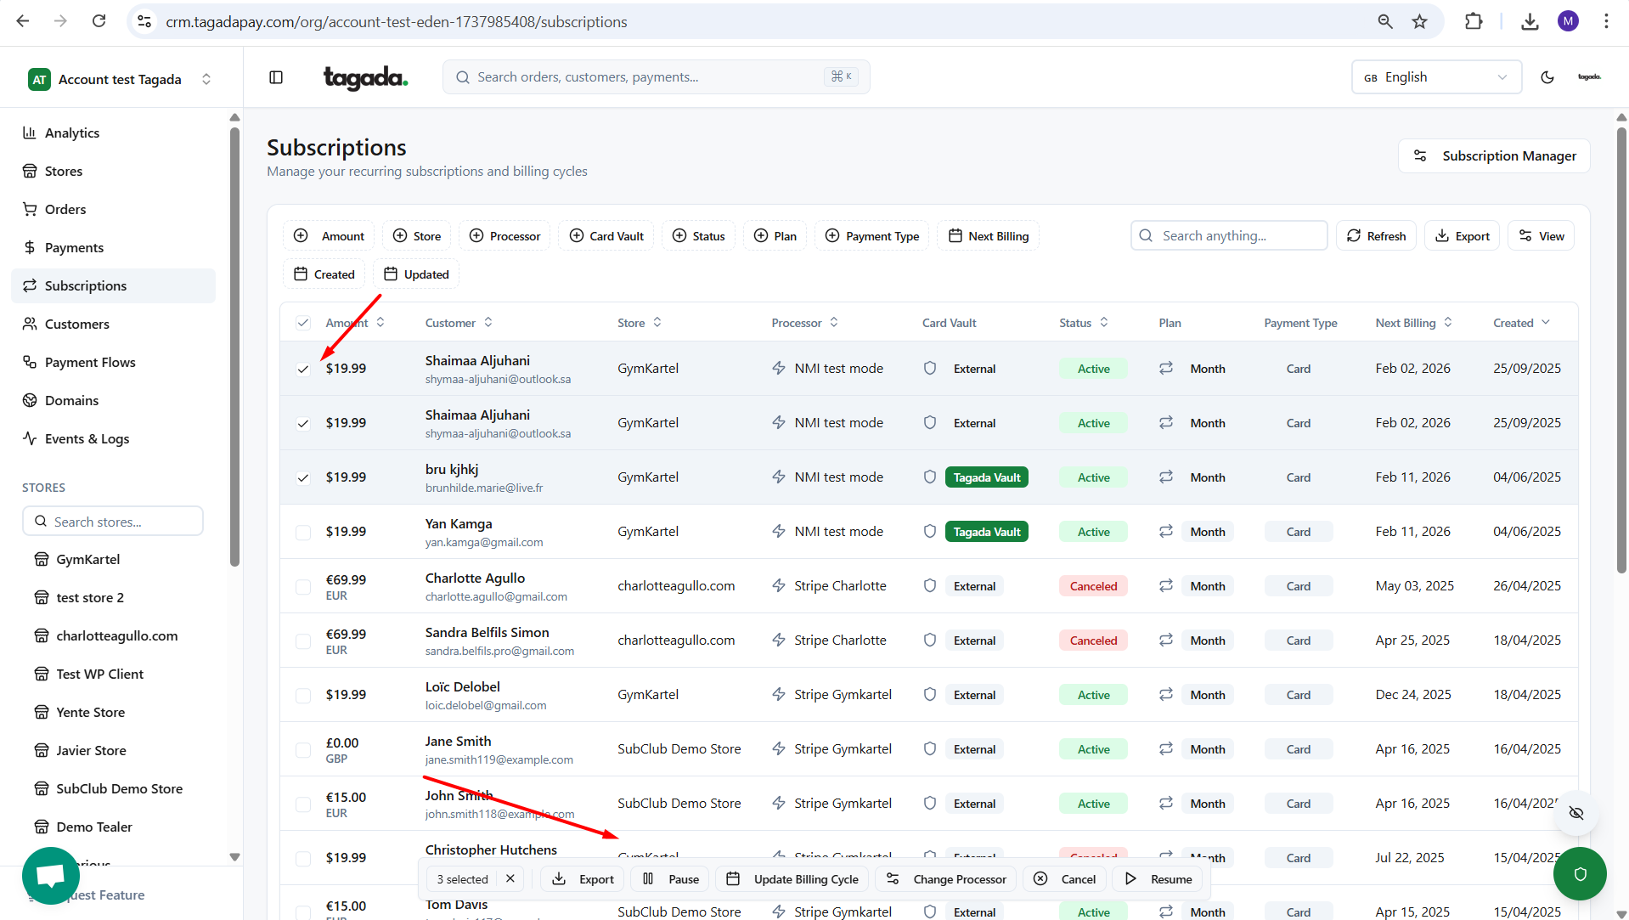Uncheck the bru kjhkj subscription row
Image resolution: width=1629 pixels, height=920 pixels.
pyautogui.click(x=303, y=477)
